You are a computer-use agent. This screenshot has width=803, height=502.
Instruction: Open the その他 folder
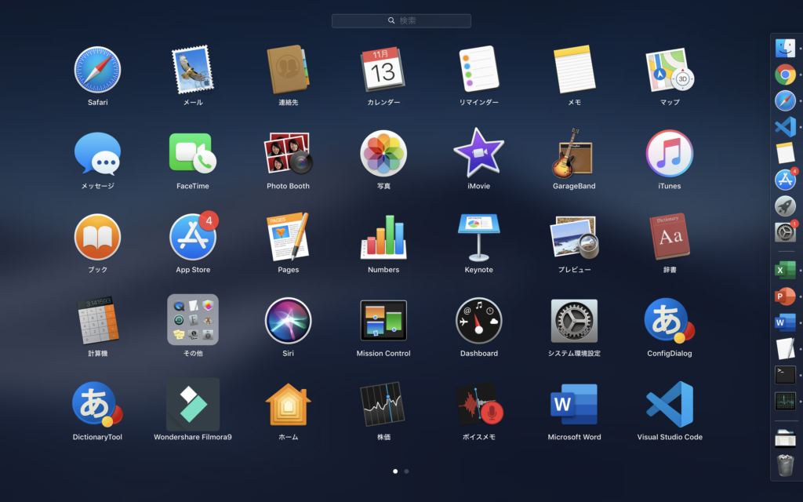tap(193, 320)
